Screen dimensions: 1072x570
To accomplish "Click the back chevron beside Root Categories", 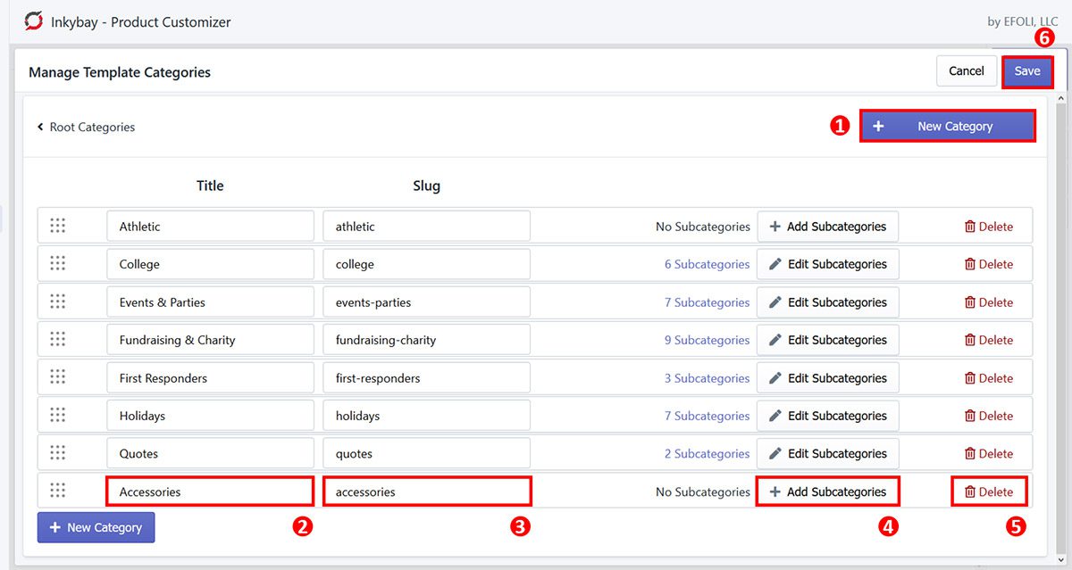I will coord(39,127).
